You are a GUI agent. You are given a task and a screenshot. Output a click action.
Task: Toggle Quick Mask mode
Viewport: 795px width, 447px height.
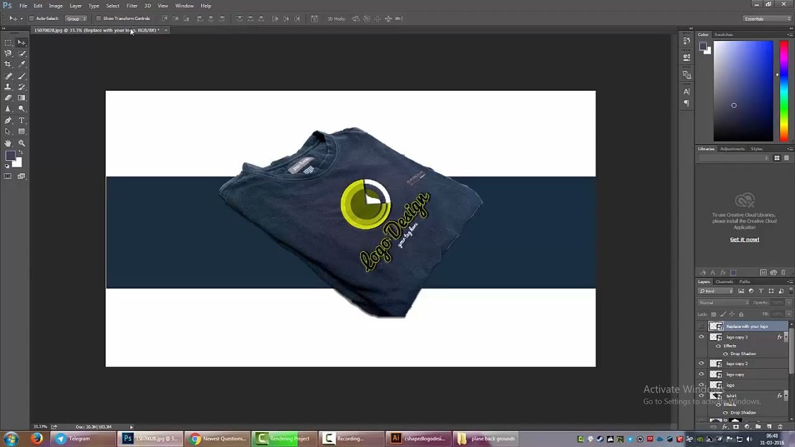tap(8, 176)
